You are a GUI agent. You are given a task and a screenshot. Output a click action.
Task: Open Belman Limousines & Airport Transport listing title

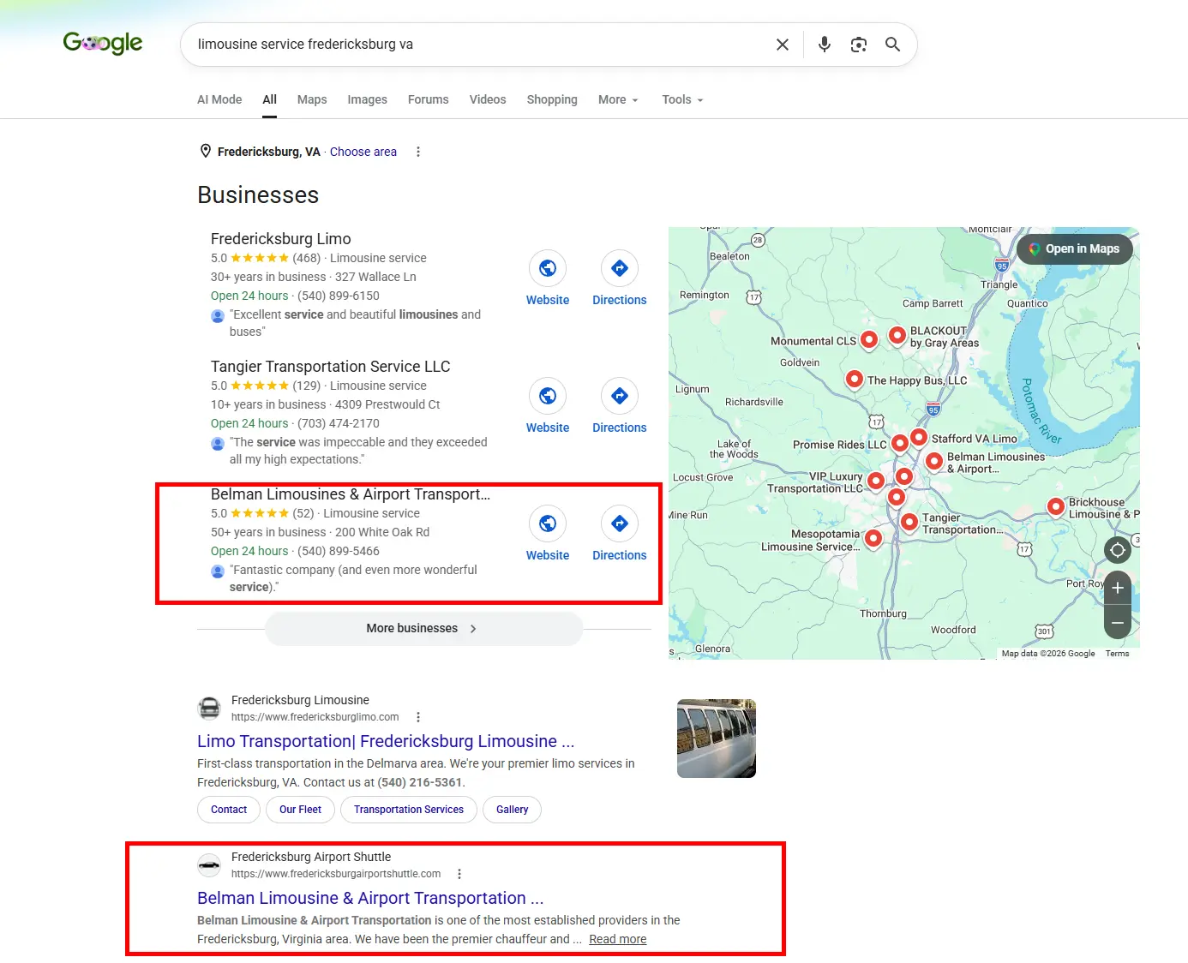point(351,494)
